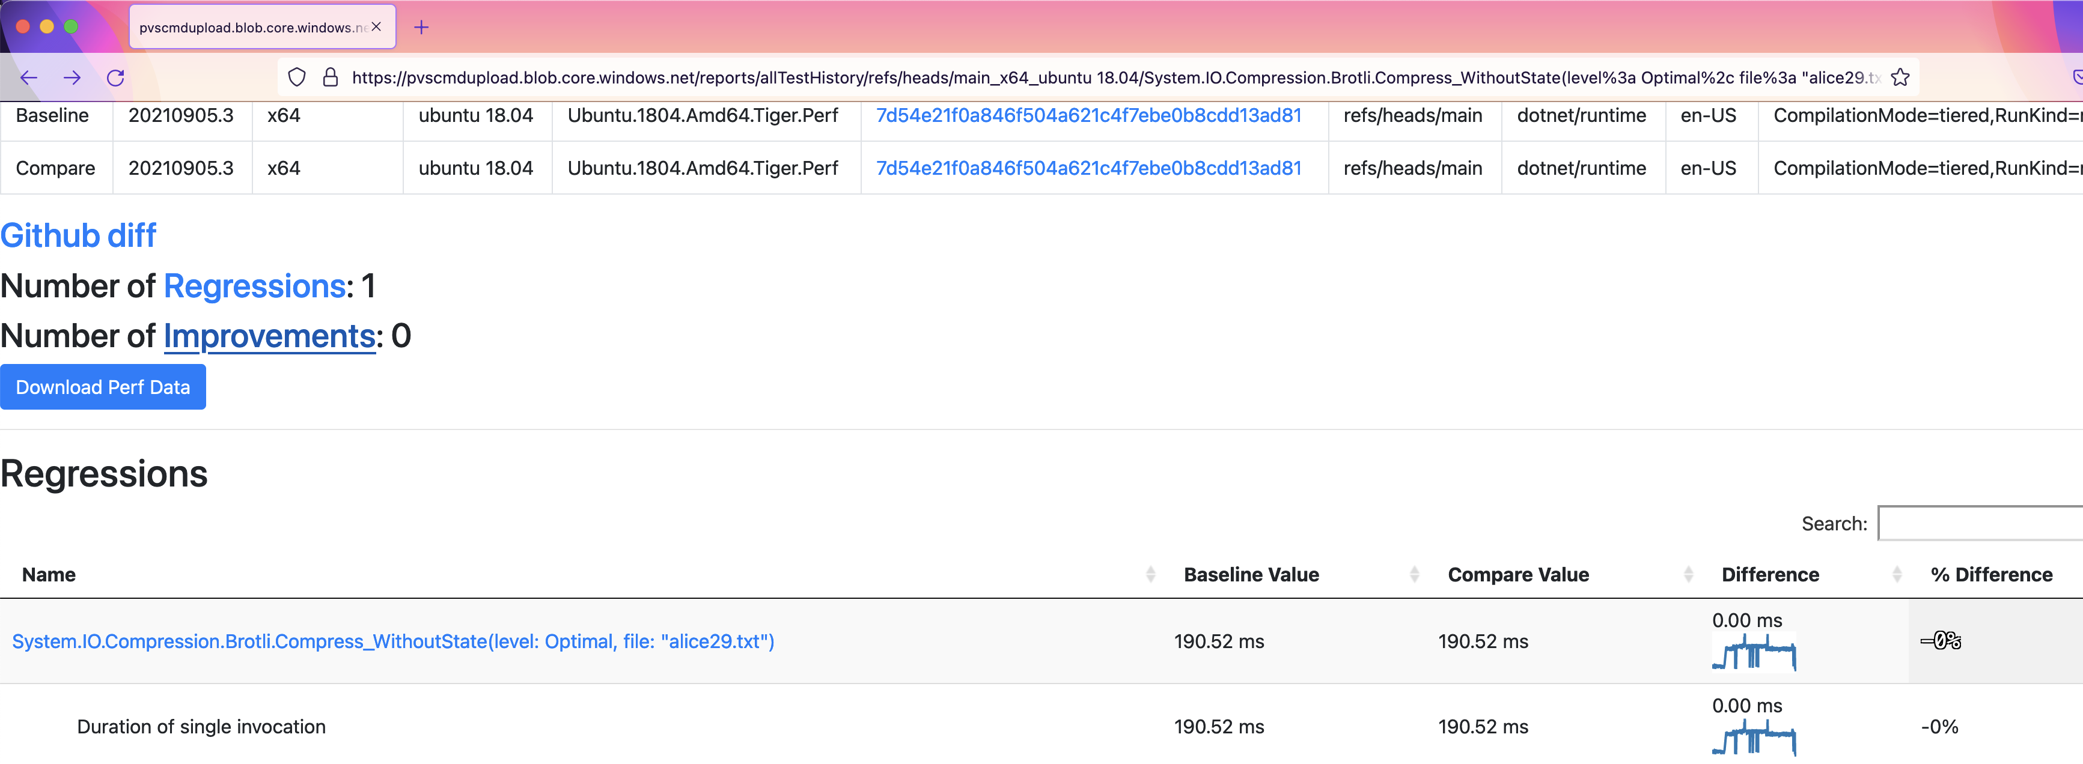Click the browser back navigation arrow

pos(29,77)
